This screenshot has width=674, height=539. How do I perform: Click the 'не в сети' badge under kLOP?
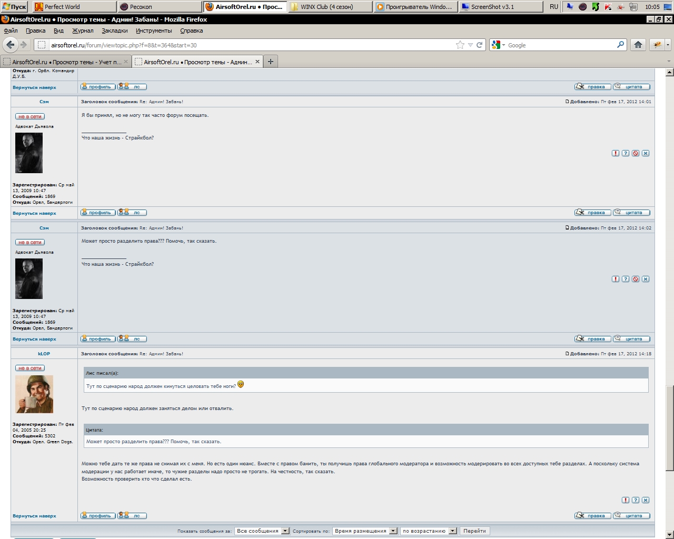[x=30, y=368]
